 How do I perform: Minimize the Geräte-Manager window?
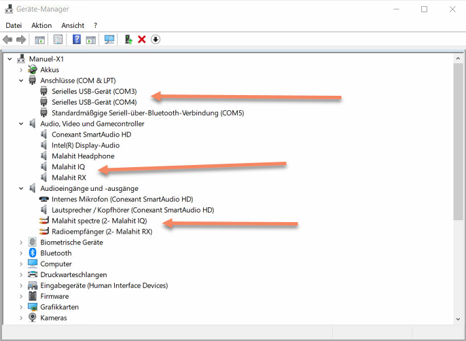(396, 10)
